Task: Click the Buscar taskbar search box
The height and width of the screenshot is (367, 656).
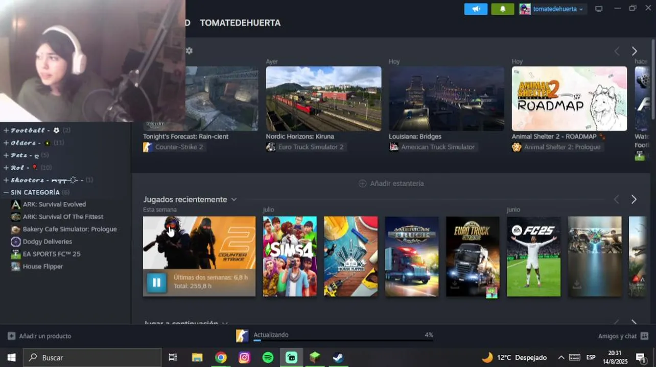Action: pos(92,357)
